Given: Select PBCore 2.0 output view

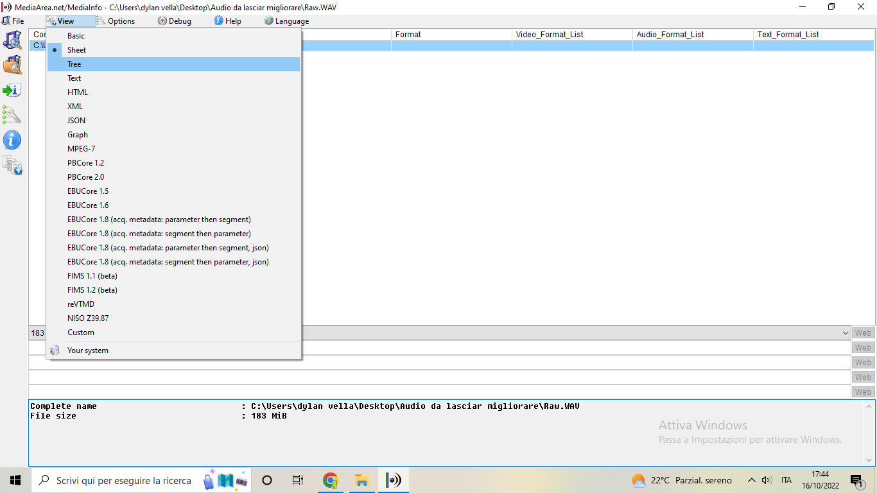Looking at the screenshot, I should (173, 177).
